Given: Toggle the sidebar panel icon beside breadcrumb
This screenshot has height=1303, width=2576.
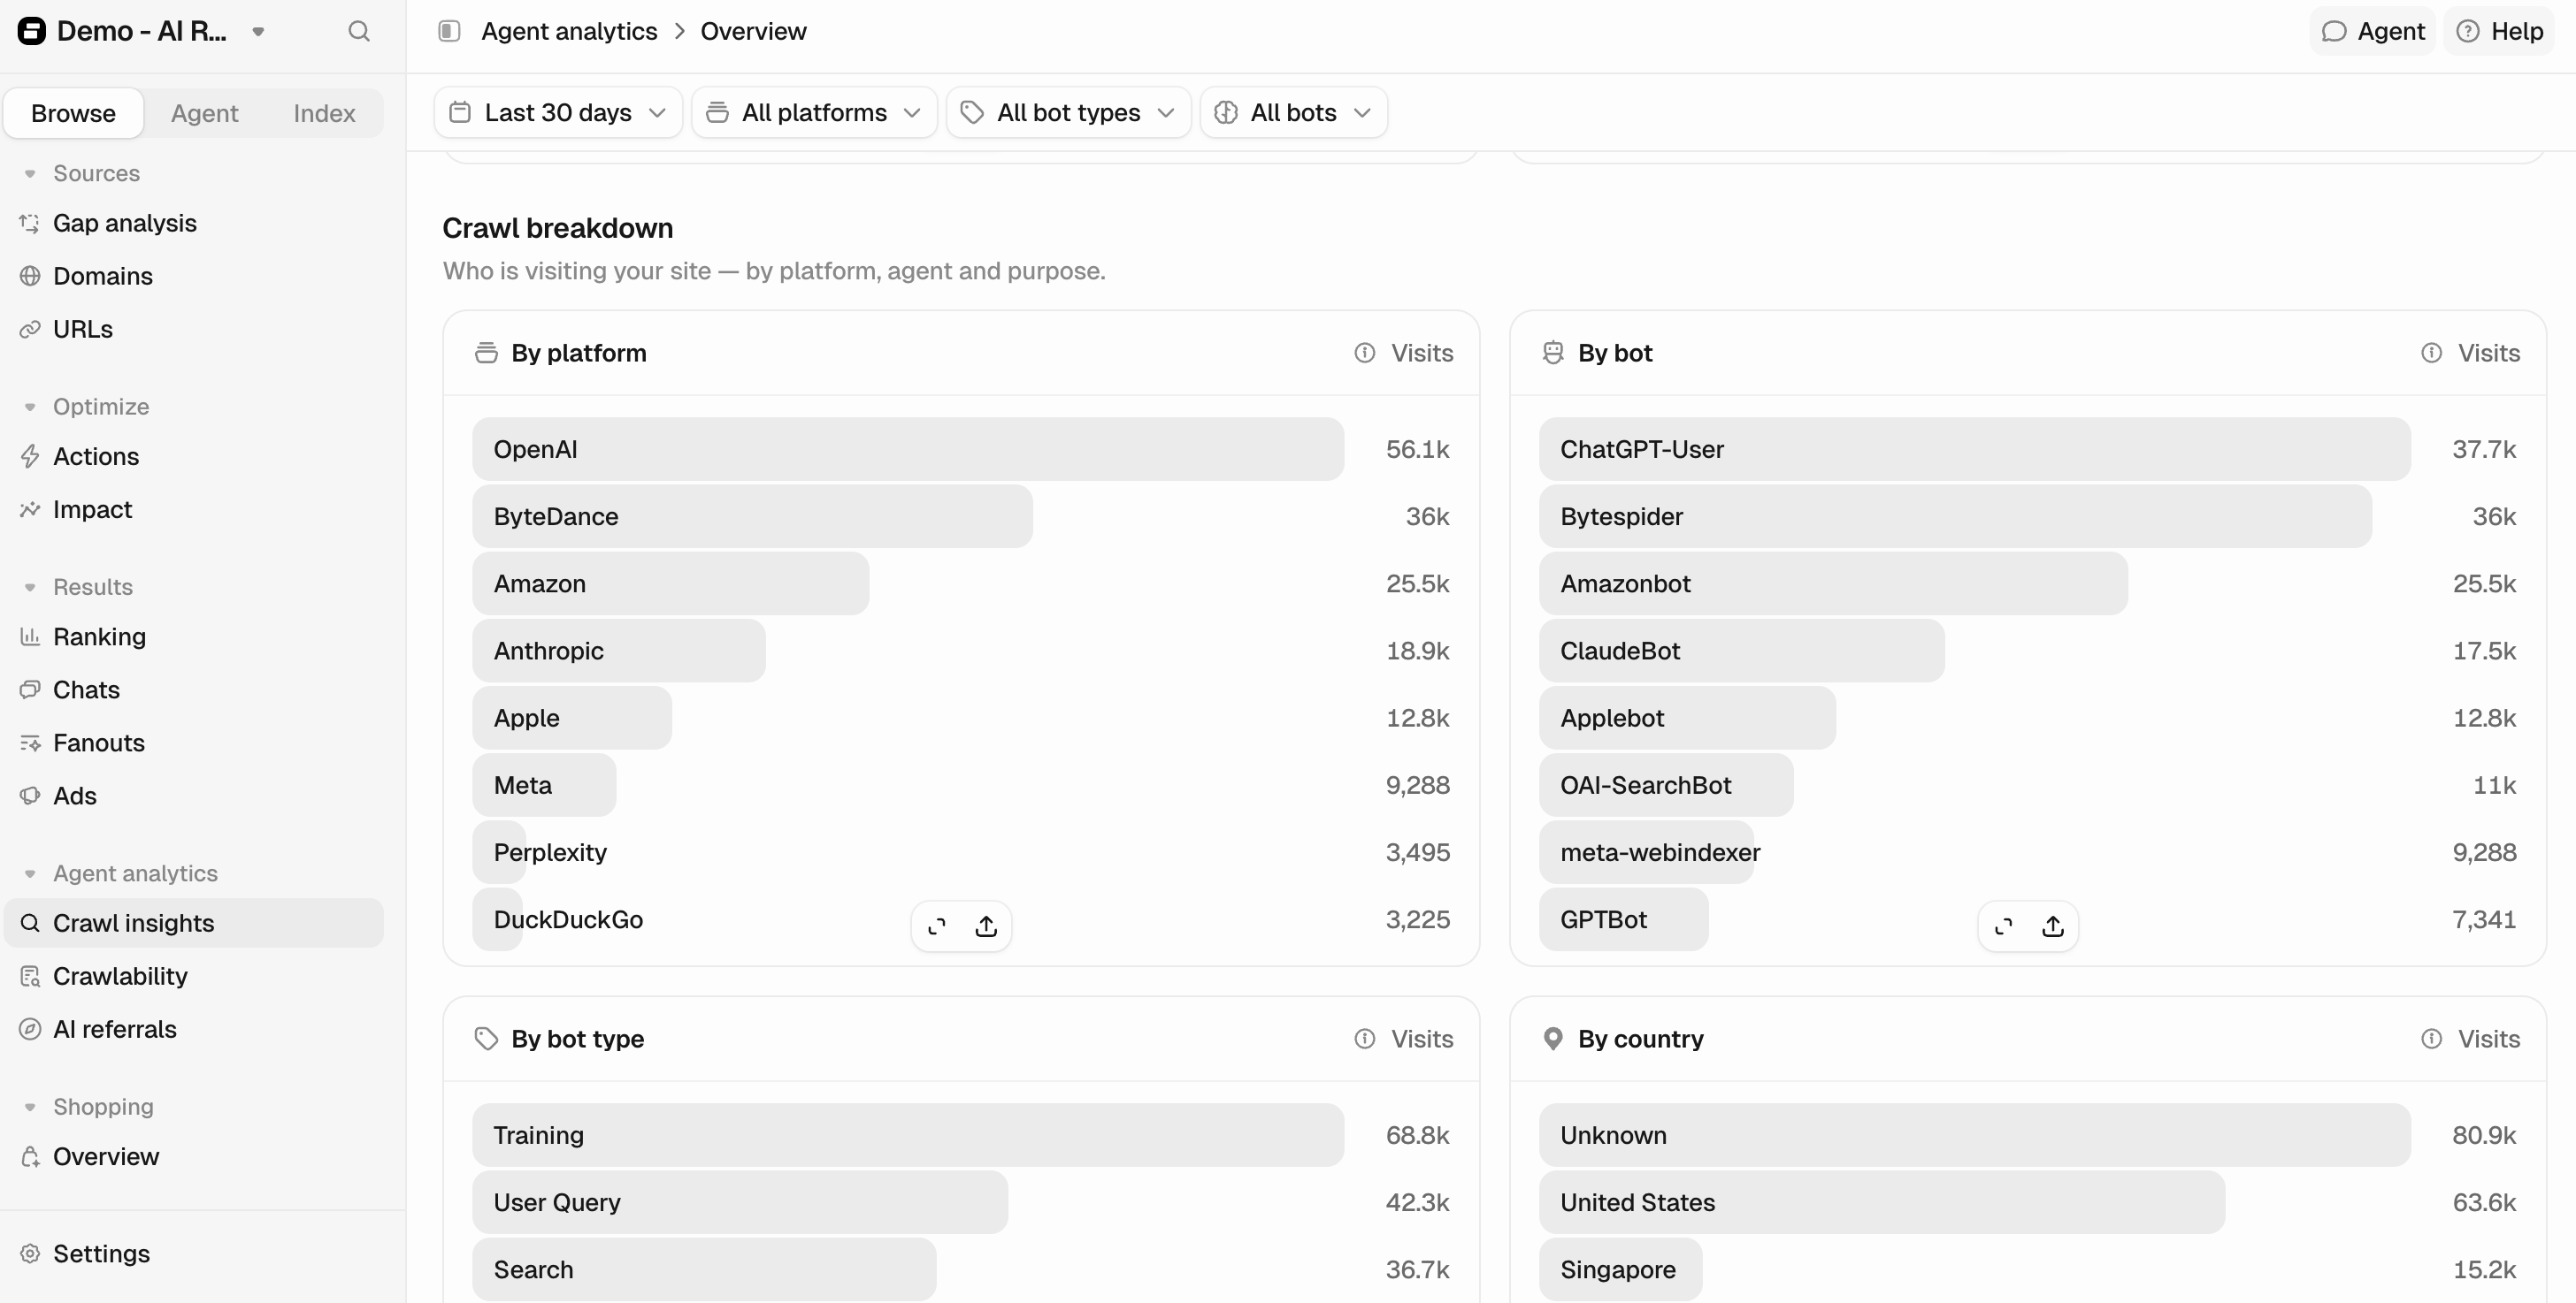Looking at the screenshot, I should coord(449,31).
